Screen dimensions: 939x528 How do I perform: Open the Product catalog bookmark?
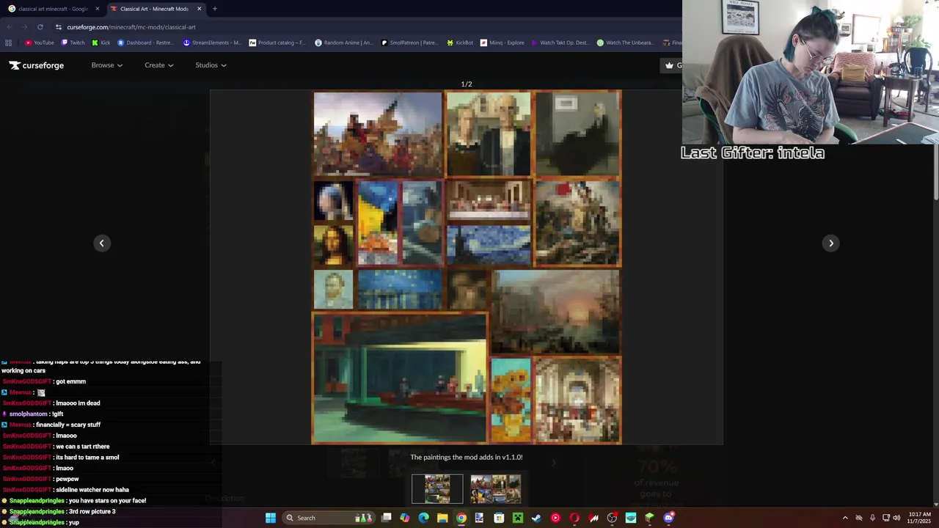277,43
